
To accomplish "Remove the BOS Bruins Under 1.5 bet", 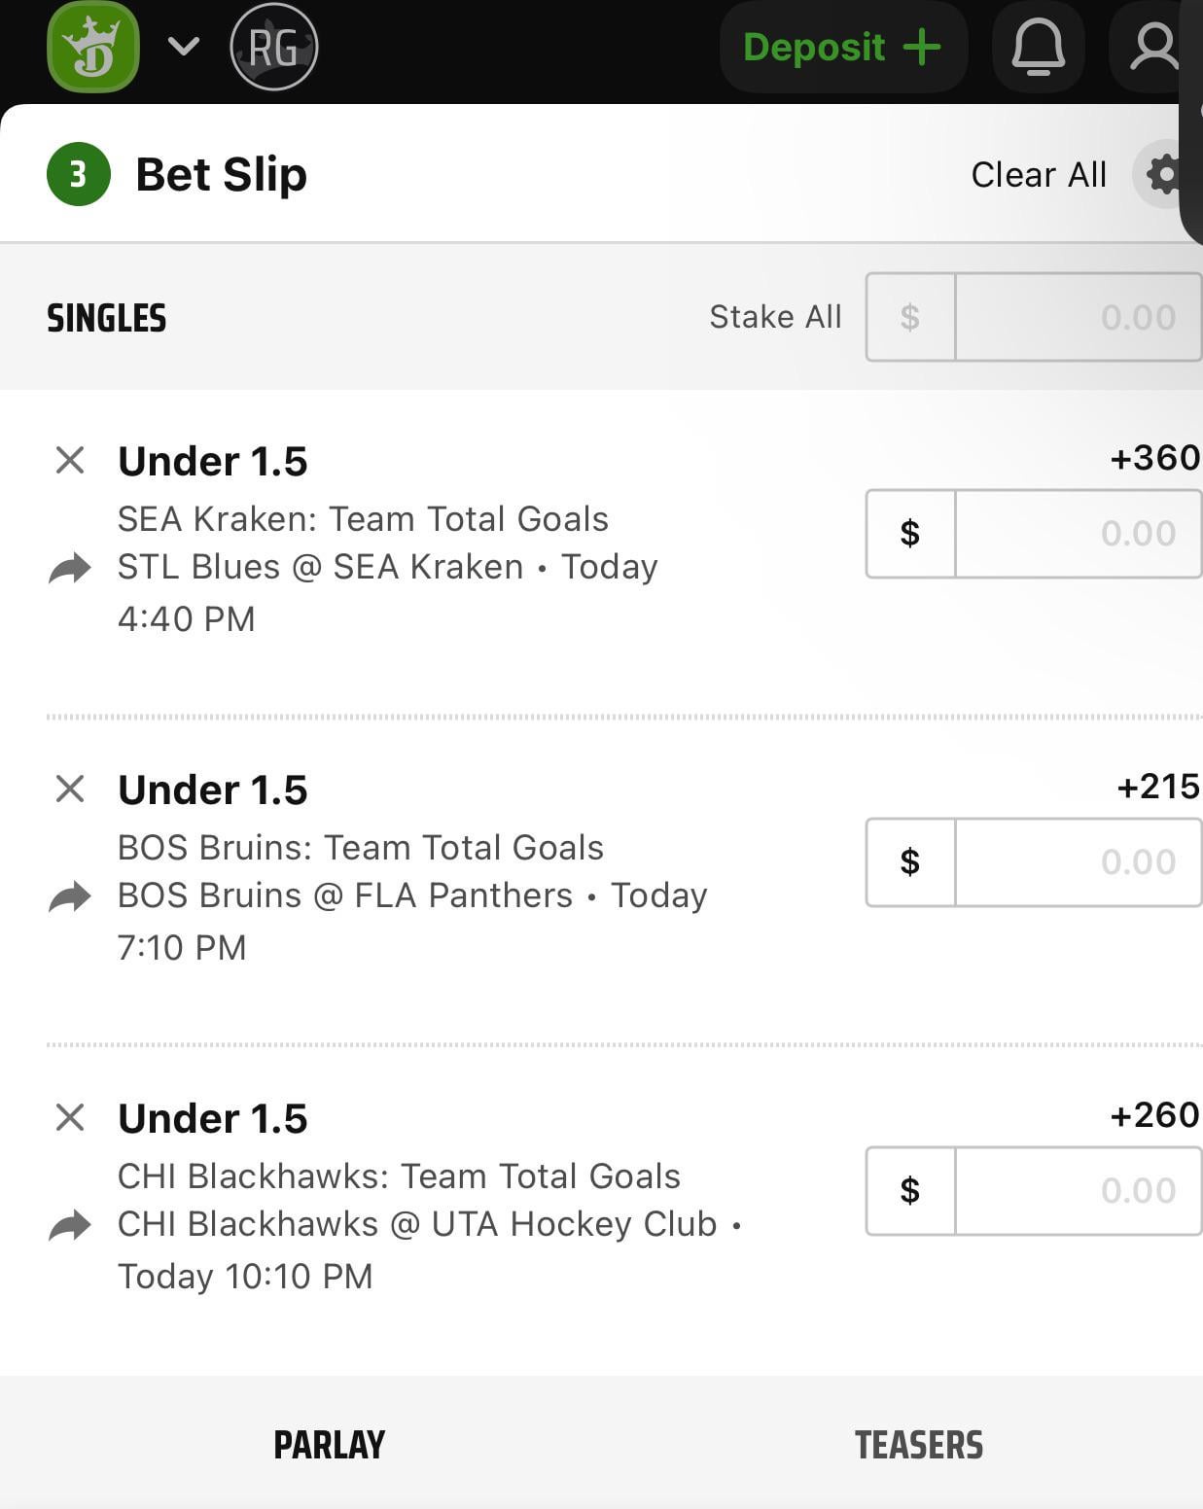I will pos(70,789).
